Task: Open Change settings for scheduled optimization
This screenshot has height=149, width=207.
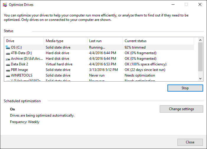Action: click(x=181, y=109)
